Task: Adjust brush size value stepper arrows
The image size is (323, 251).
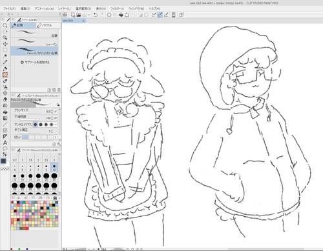Action: tap(52, 112)
